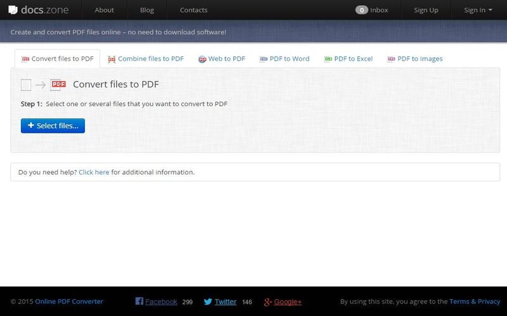Click the Convert files to PDF tab icon
The width and height of the screenshot is (507, 316).
coord(25,59)
